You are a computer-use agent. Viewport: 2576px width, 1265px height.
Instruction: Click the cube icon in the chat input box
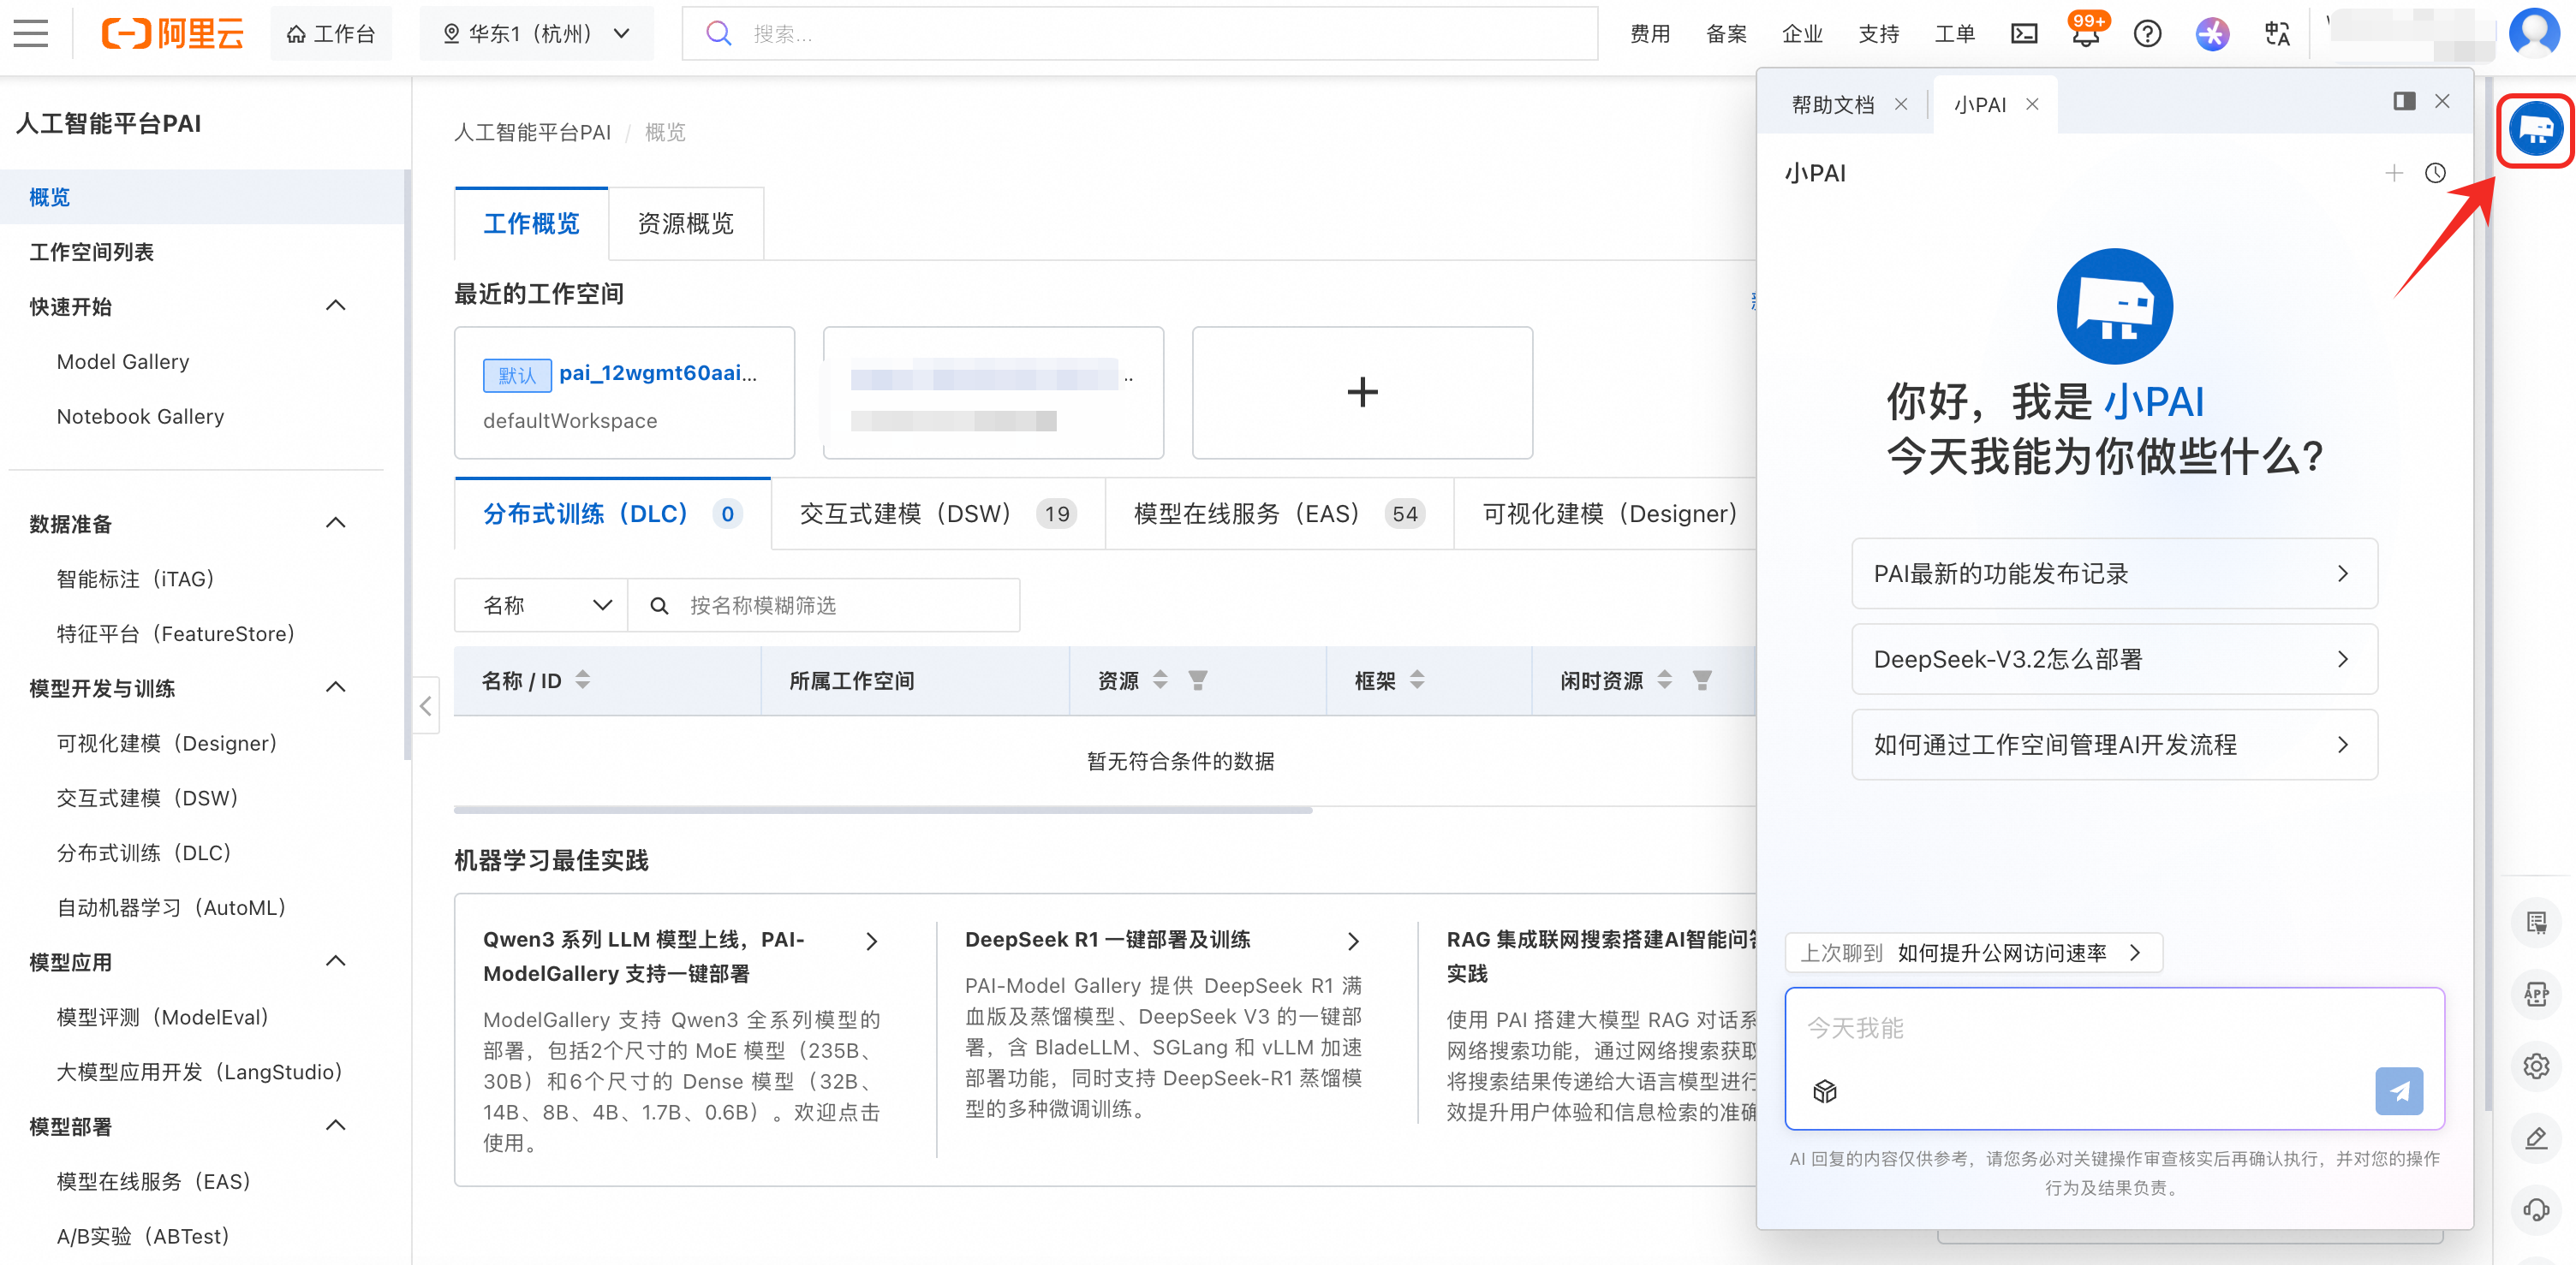tap(1825, 1091)
